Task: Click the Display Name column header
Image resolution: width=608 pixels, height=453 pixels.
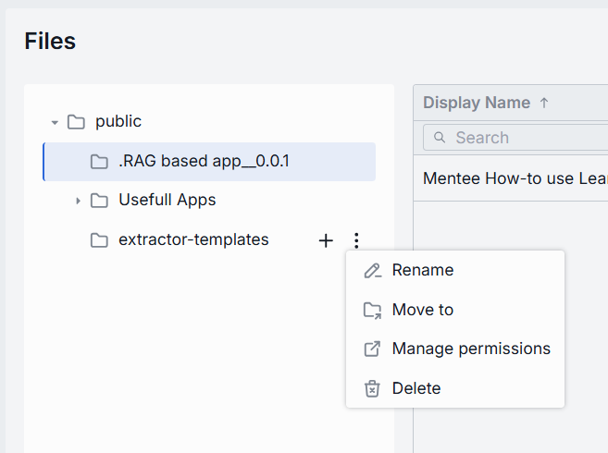Action: click(x=477, y=104)
